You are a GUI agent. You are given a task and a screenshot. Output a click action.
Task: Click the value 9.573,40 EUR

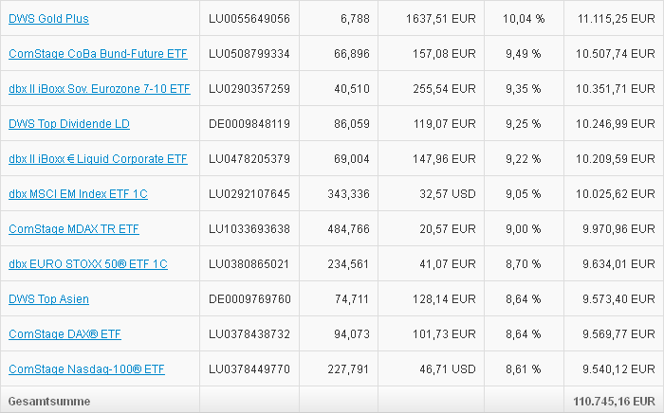pyautogui.click(x=618, y=299)
